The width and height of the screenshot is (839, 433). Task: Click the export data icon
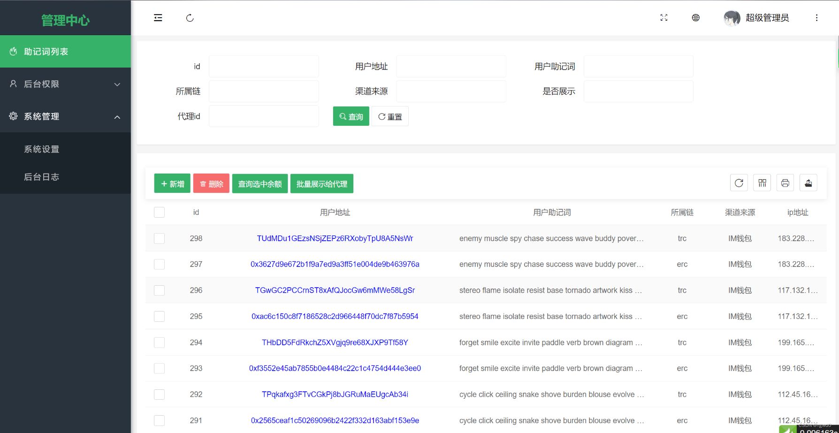click(808, 182)
